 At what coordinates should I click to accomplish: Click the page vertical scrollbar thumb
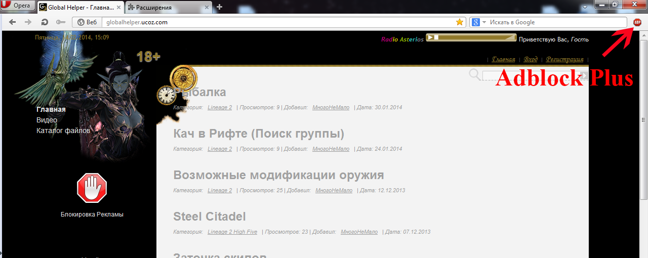click(644, 119)
